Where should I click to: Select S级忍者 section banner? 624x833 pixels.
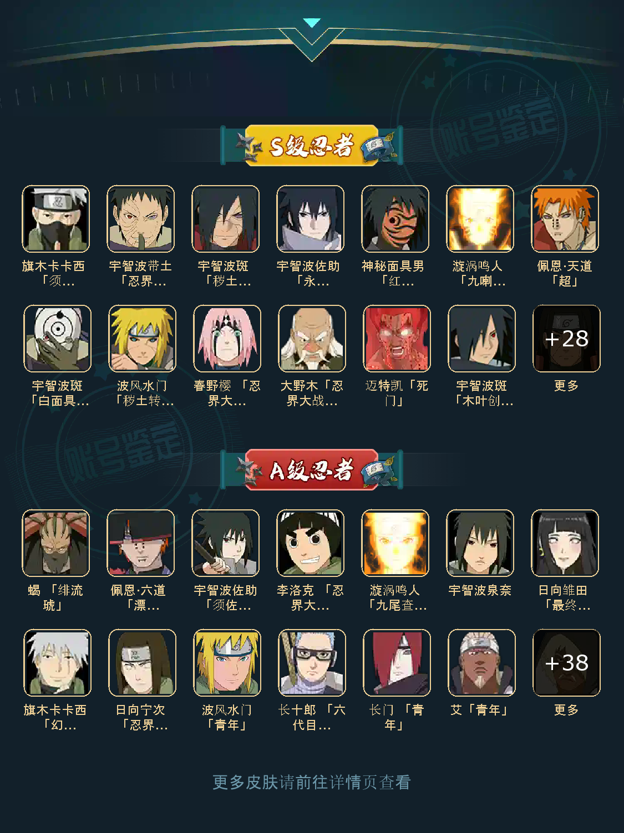click(312, 146)
